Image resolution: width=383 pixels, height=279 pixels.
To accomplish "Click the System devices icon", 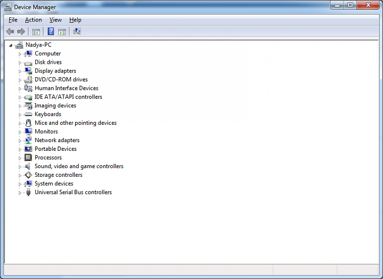I will pos(28,183).
